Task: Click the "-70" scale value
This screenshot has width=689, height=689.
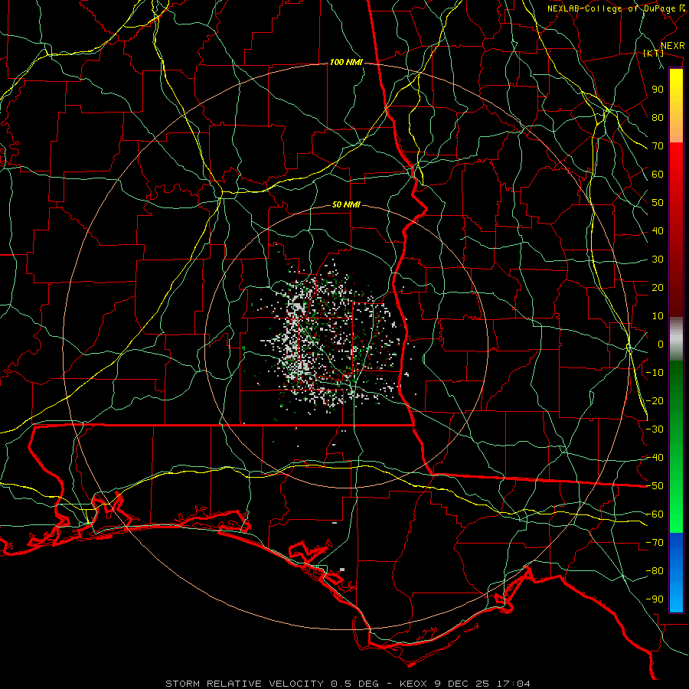Action: (655, 543)
